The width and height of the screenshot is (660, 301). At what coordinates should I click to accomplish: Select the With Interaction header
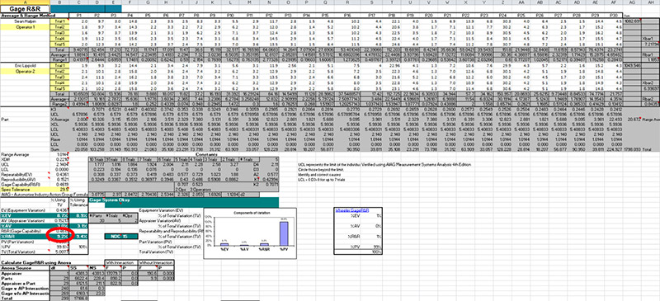point(121,262)
